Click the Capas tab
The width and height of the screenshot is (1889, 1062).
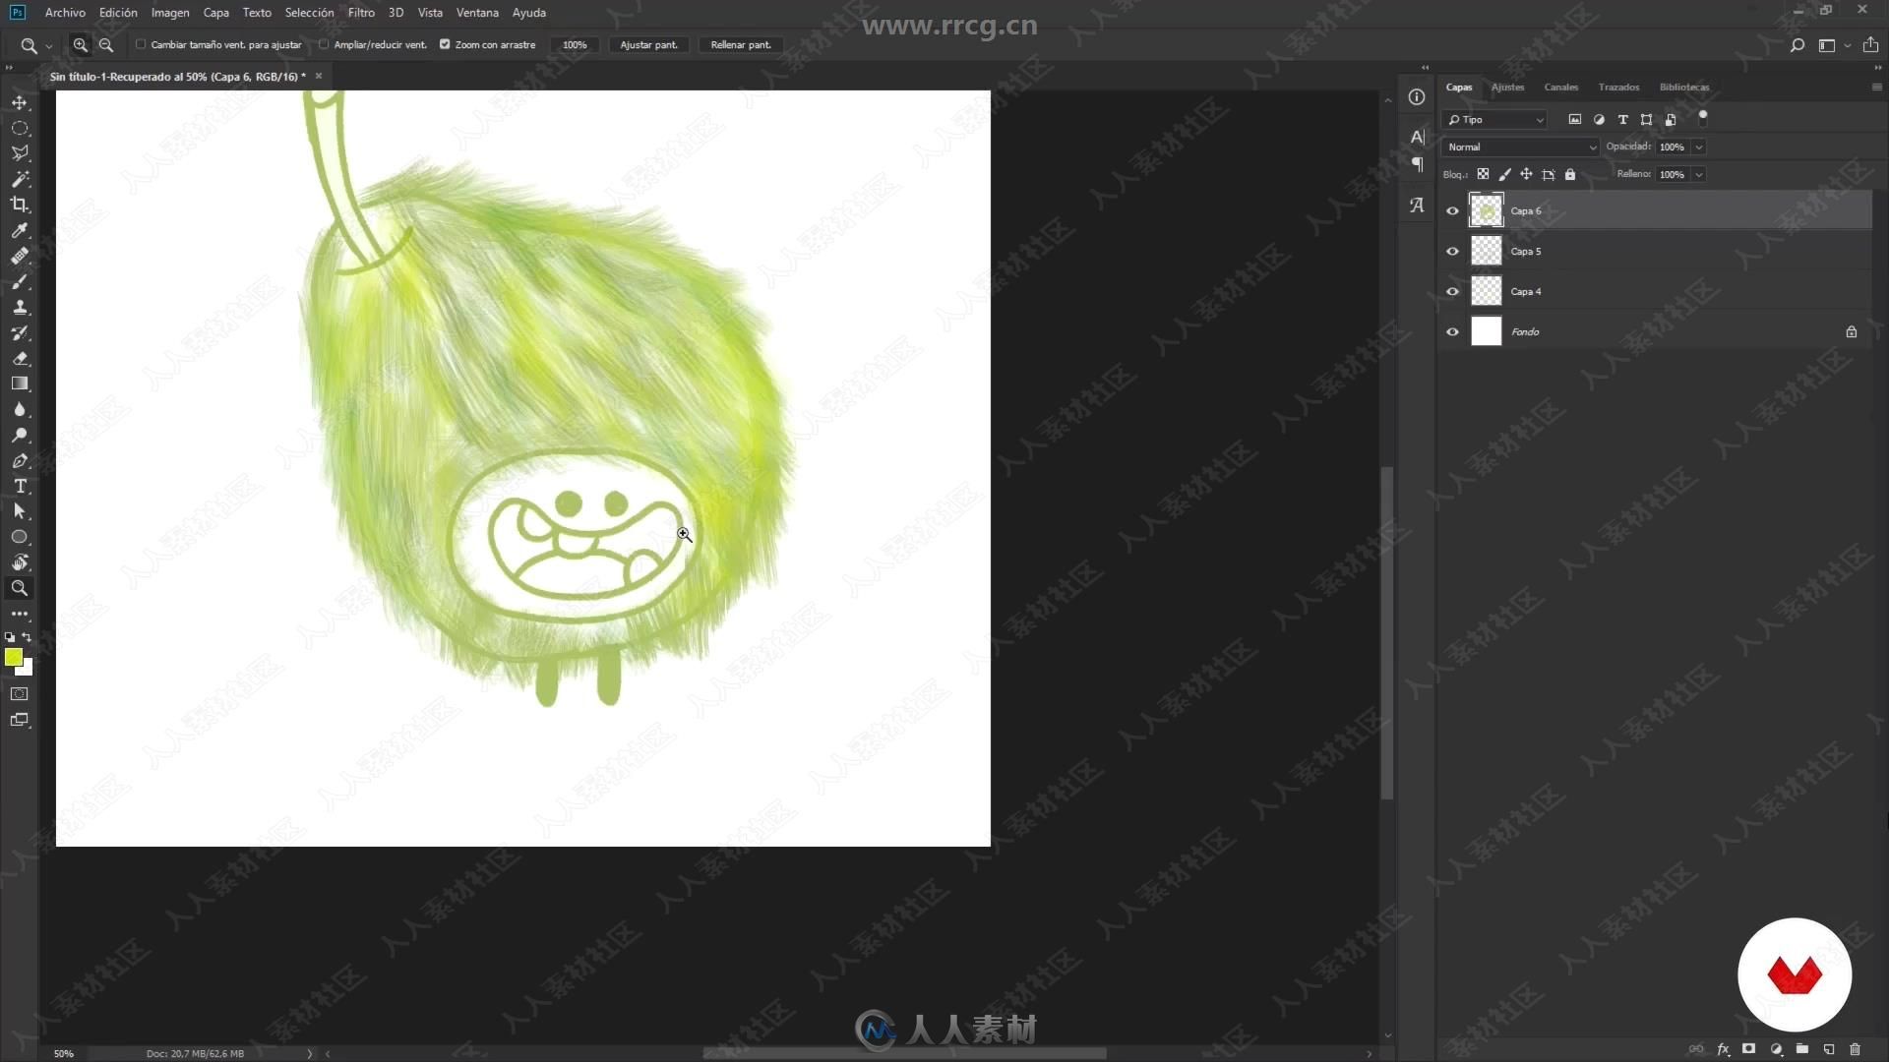coord(1458,87)
